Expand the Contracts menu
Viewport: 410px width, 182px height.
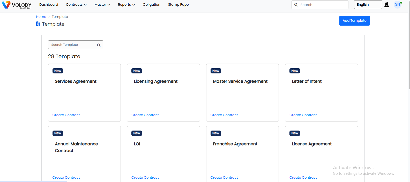coord(76,5)
